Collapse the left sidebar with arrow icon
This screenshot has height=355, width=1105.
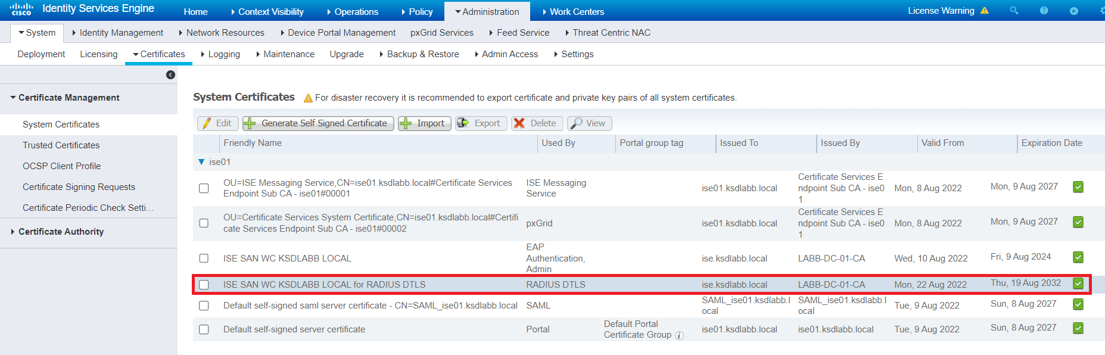170,74
